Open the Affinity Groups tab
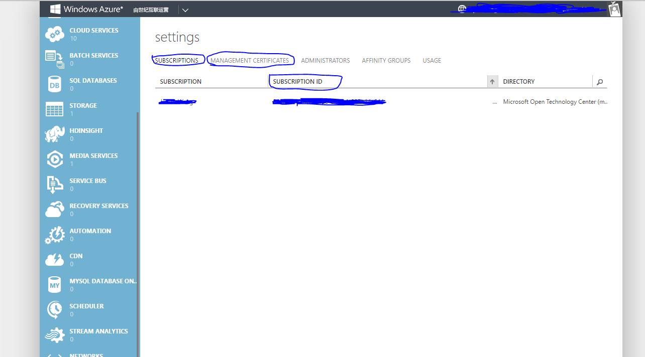The width and height of the screenshot is (645, 357). point(386,61)
